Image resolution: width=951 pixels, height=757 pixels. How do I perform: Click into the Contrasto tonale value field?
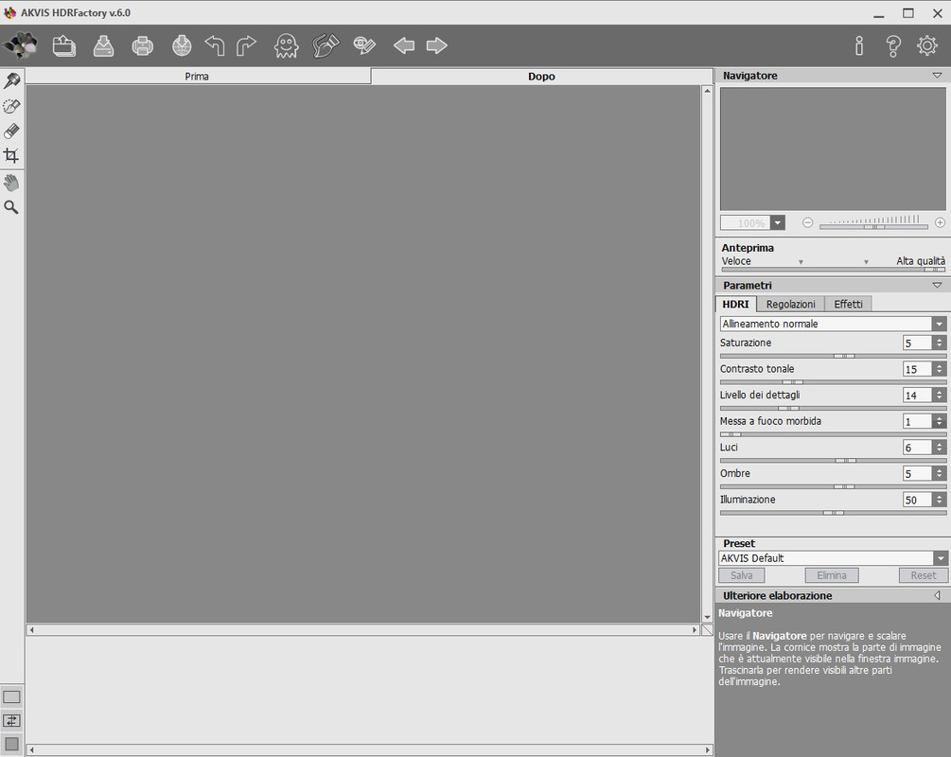point(917,369)
